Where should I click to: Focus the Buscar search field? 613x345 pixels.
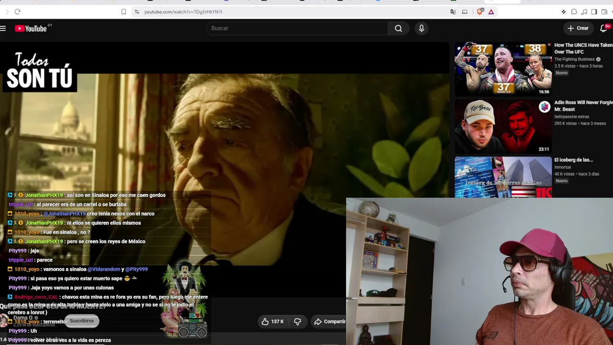(297, 28)
